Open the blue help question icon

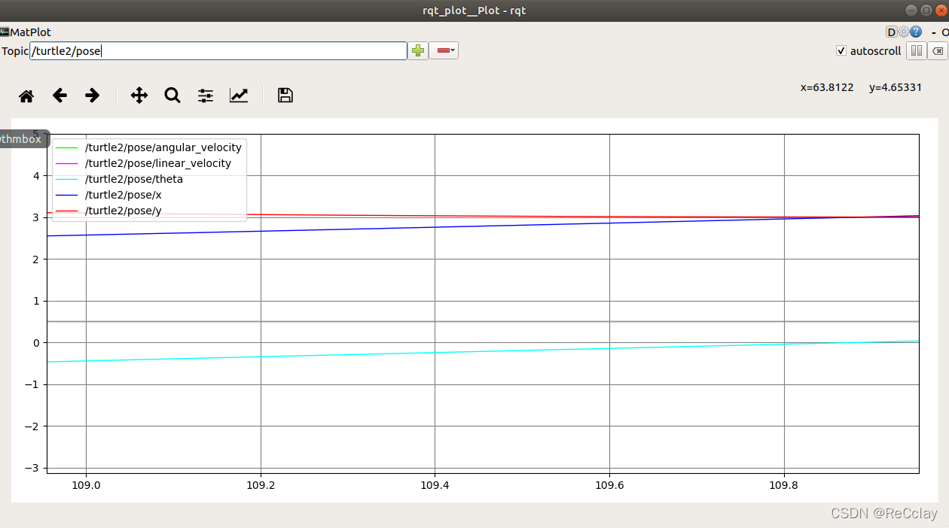coord(916,32)
